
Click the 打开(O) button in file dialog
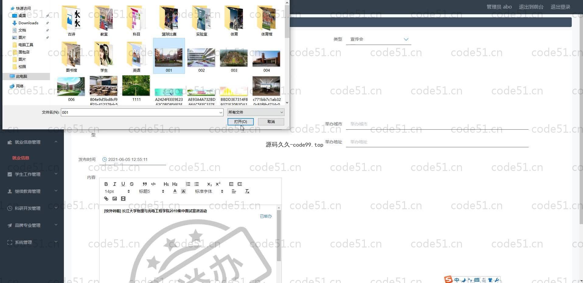(240, 121)
